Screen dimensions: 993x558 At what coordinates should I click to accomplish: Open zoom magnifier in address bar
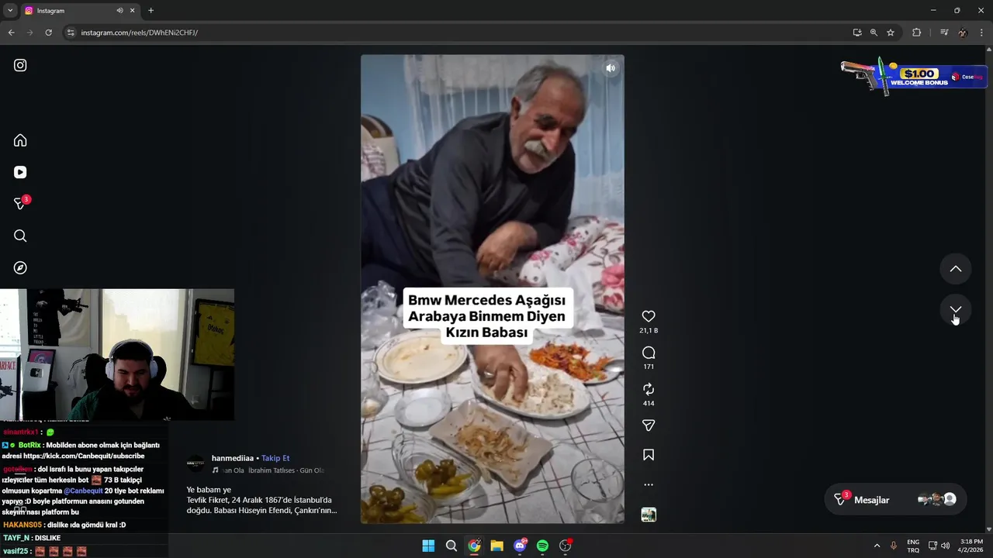[874, 33]
